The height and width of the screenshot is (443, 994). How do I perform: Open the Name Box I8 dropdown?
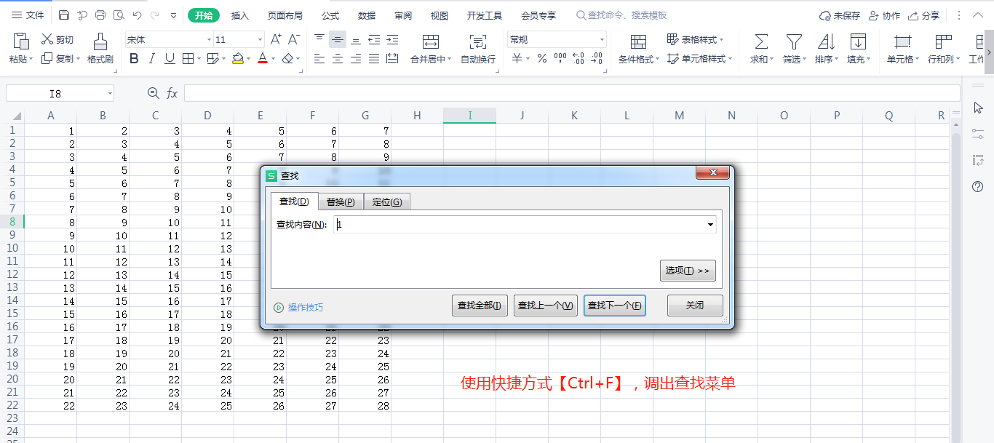[110, 93]
